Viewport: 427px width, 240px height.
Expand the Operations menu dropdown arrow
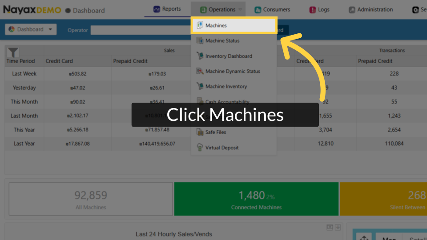click(240, 9)
